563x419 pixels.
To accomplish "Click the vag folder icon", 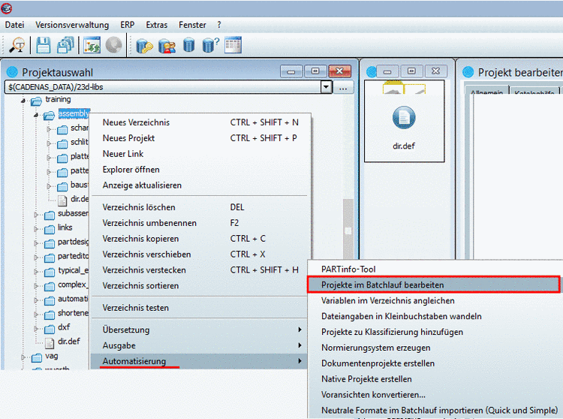I will coord(37,357).
